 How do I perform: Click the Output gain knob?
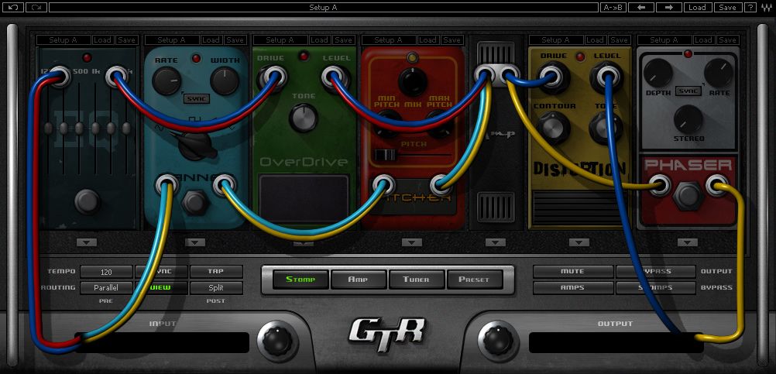click(499, 341)
